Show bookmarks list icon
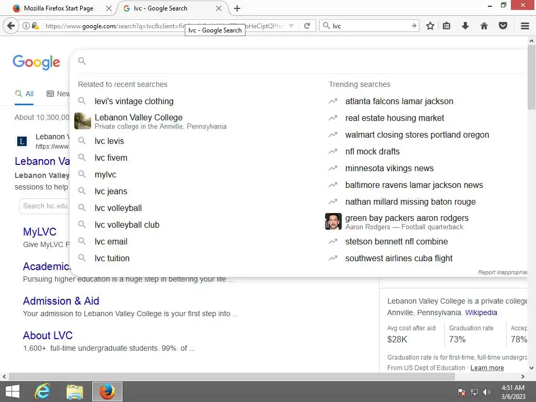Screen dimensions: 536x402 coord(446,26)
